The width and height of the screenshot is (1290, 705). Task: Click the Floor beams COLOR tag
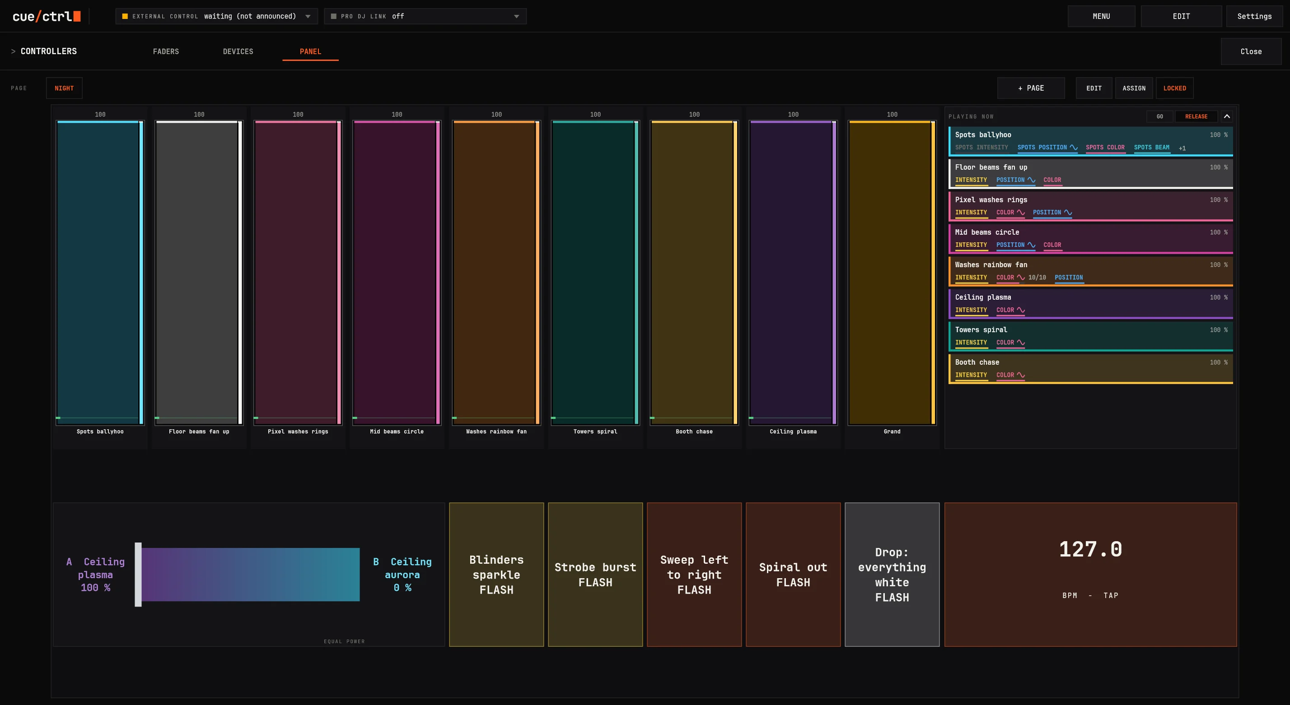click(x=1052, y=180)
